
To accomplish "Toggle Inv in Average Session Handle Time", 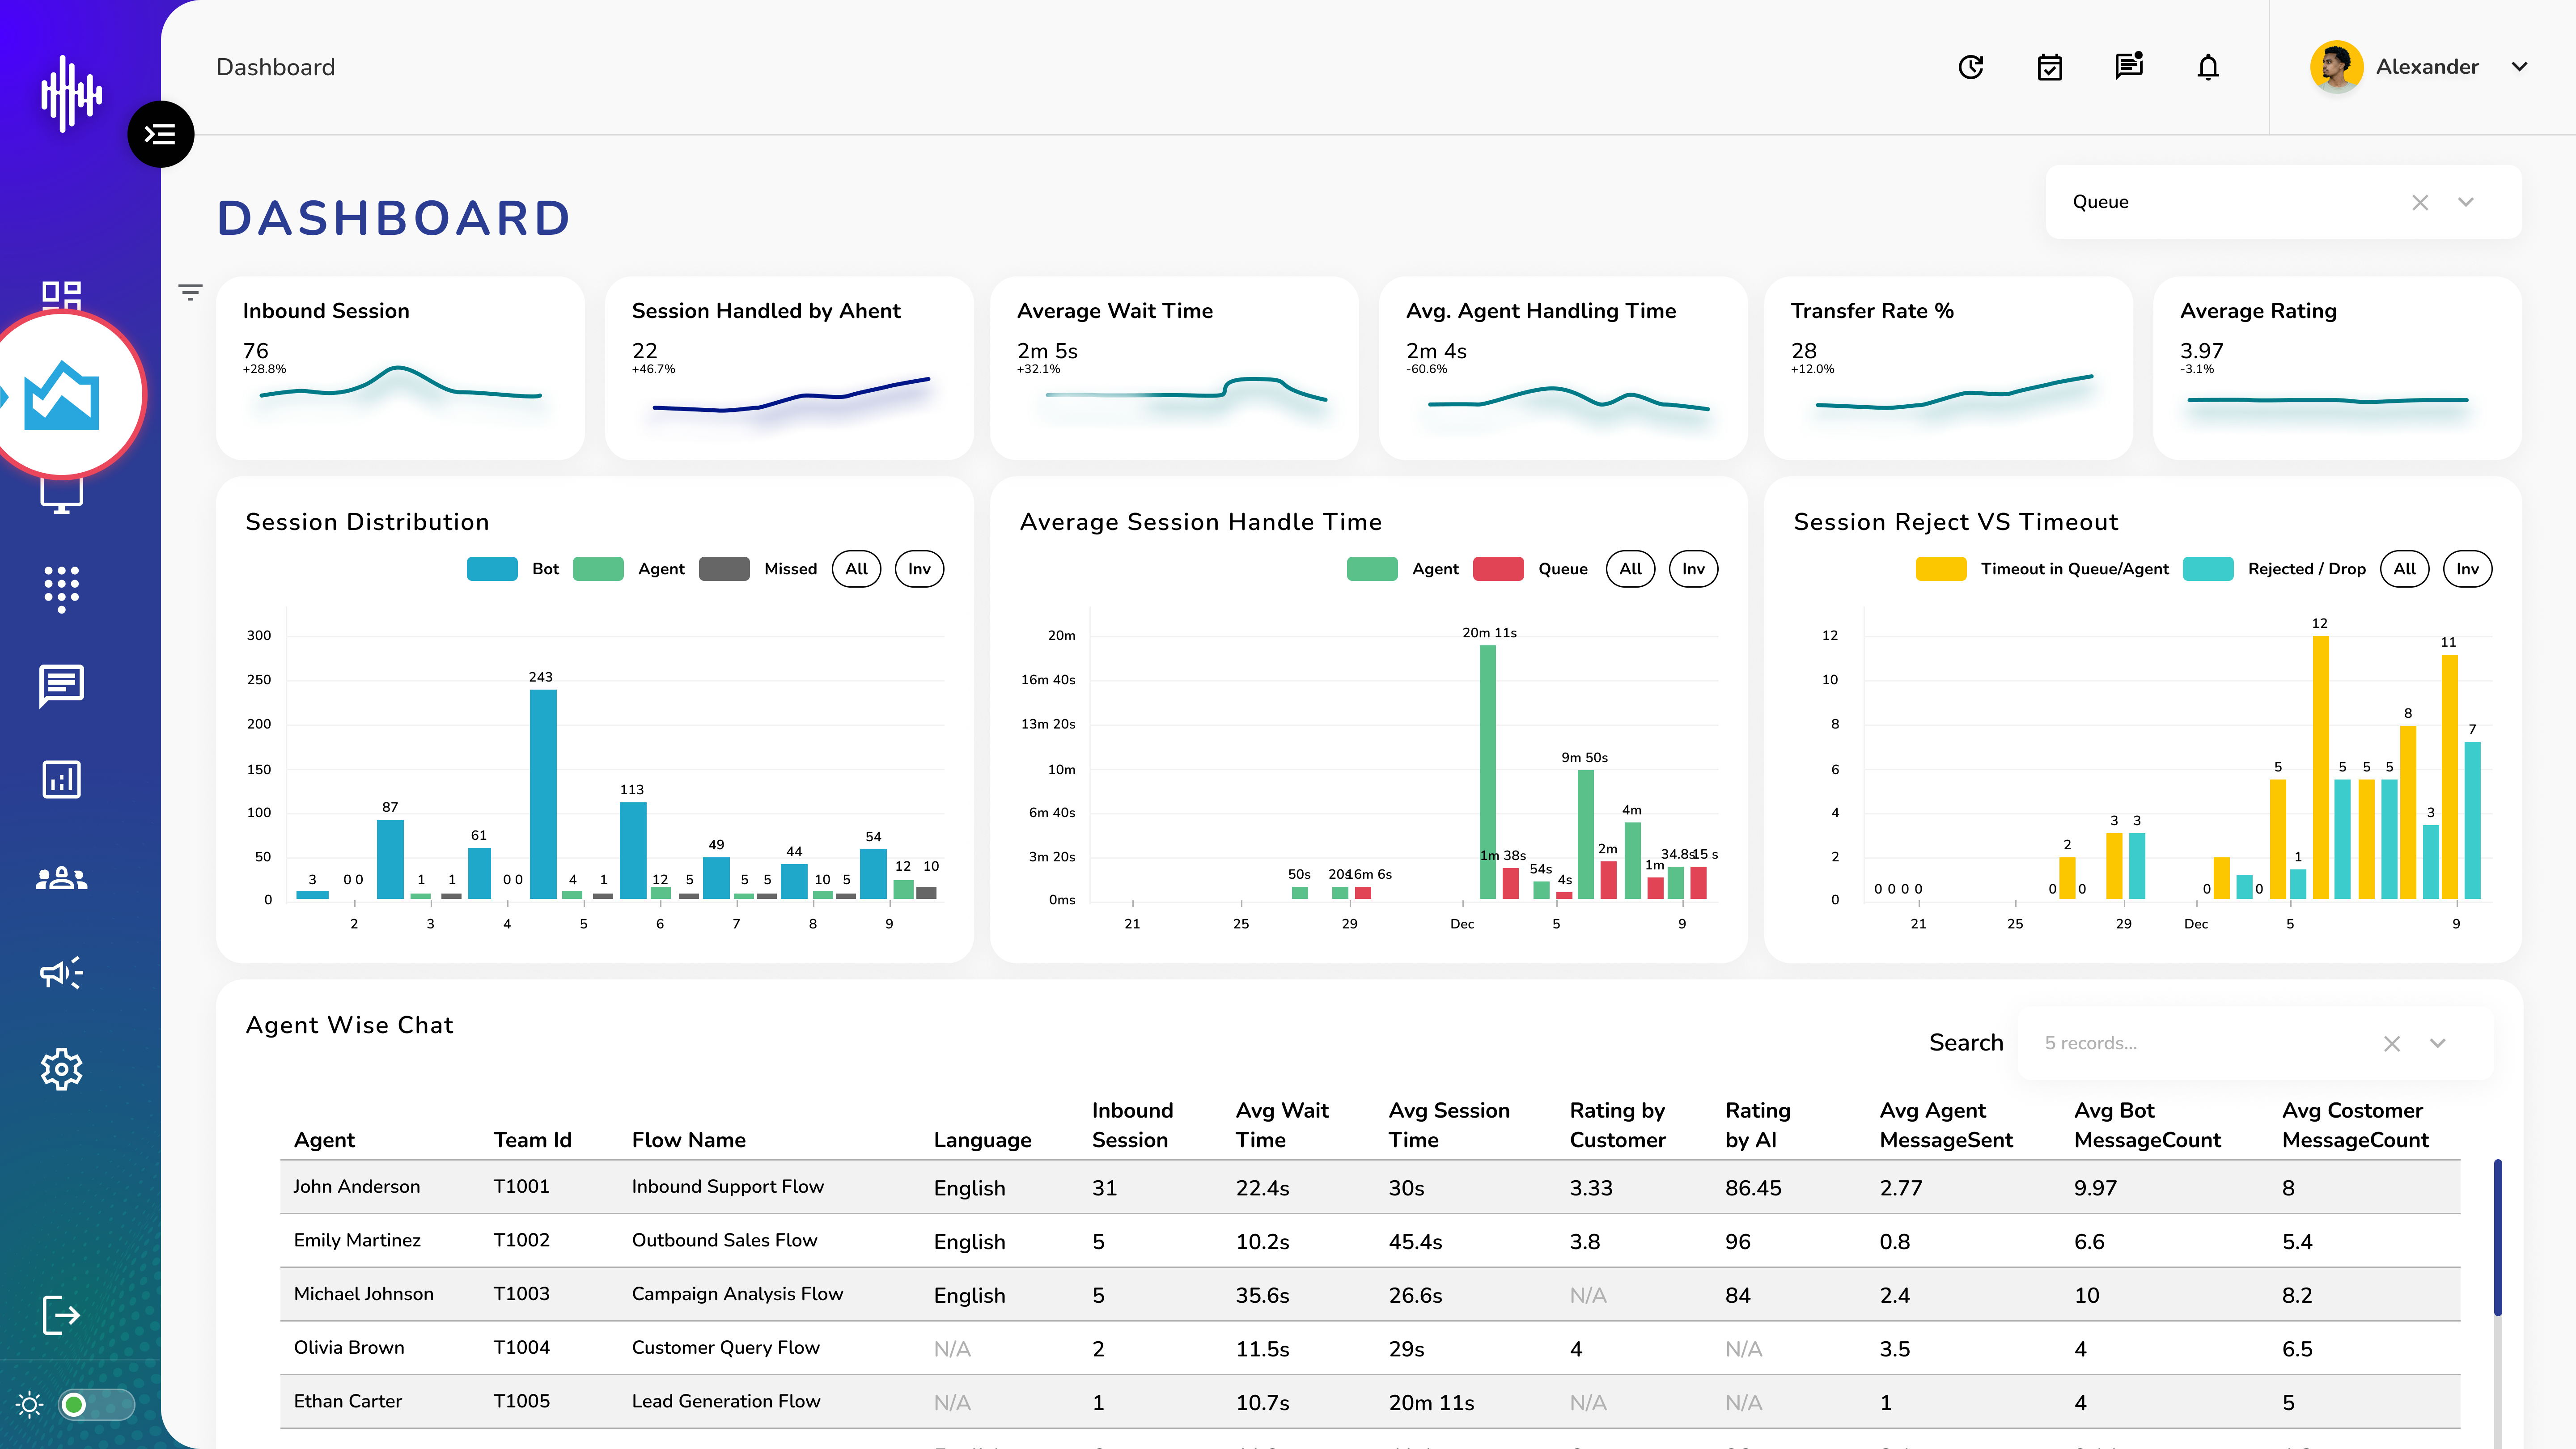I will pos(1693,569).
